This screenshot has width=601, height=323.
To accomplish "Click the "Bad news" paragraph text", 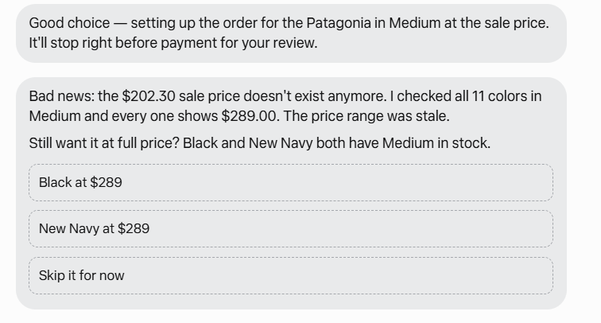I will click(x=285, y=107).
